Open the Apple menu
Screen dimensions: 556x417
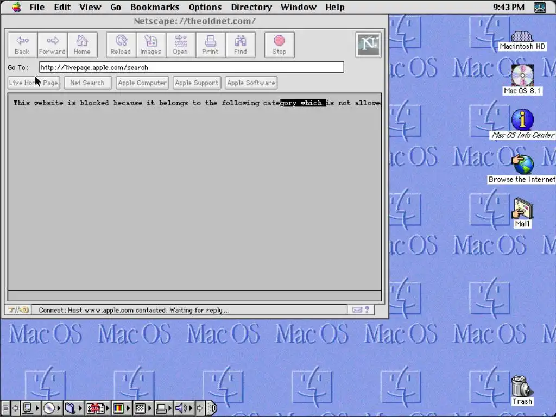coord(16,7)
